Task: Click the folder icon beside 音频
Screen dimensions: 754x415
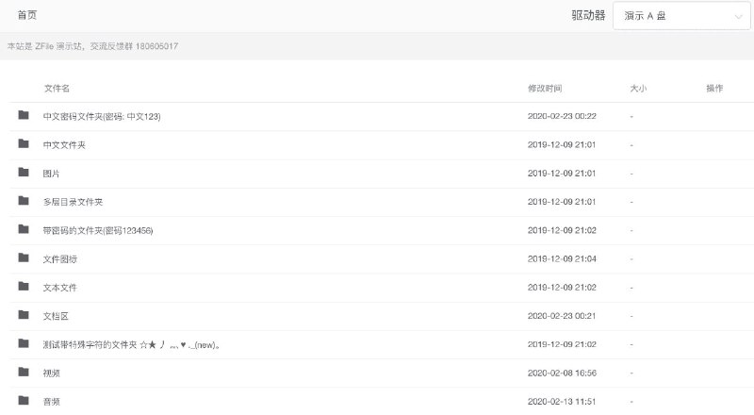Action: coord(24,400)
